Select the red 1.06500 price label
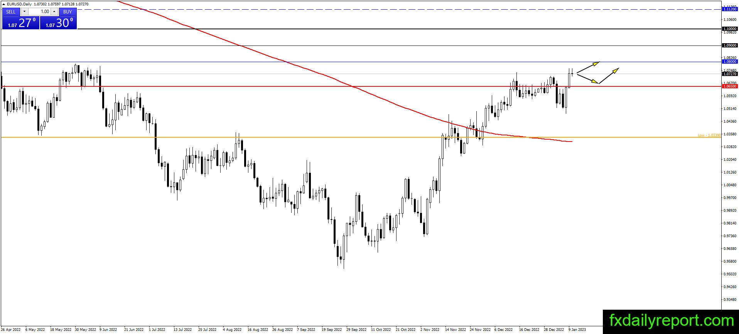This screenshot has width=739, height=334. (730, 86)
